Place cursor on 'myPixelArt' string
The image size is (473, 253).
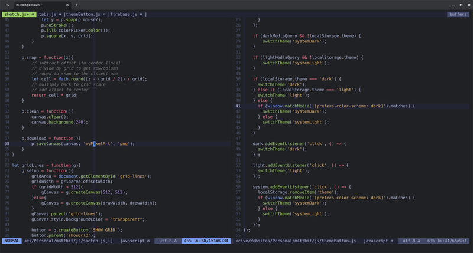[98, 144]
